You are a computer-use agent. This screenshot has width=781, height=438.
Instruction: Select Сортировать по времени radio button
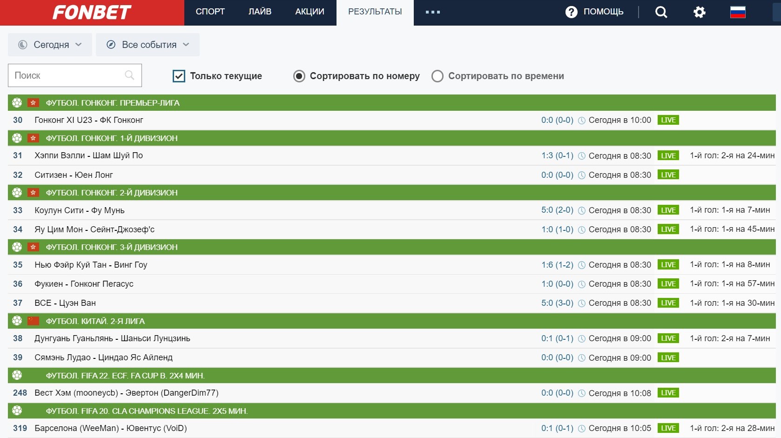click(x=438, y=76)
